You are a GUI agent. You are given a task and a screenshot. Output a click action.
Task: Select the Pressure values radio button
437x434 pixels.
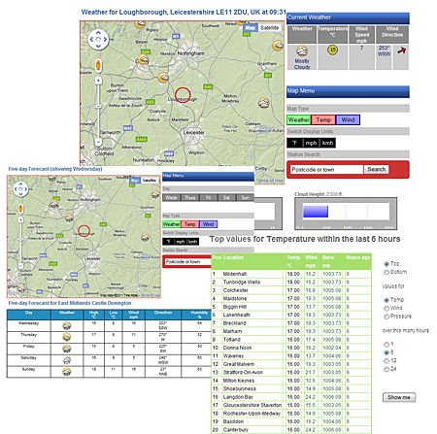pos(387,317)
